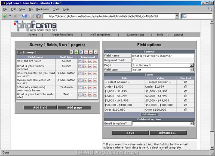Viewport: 215px width, 156px height.
Task: Click the Add page button
Action: pos(74,107)
